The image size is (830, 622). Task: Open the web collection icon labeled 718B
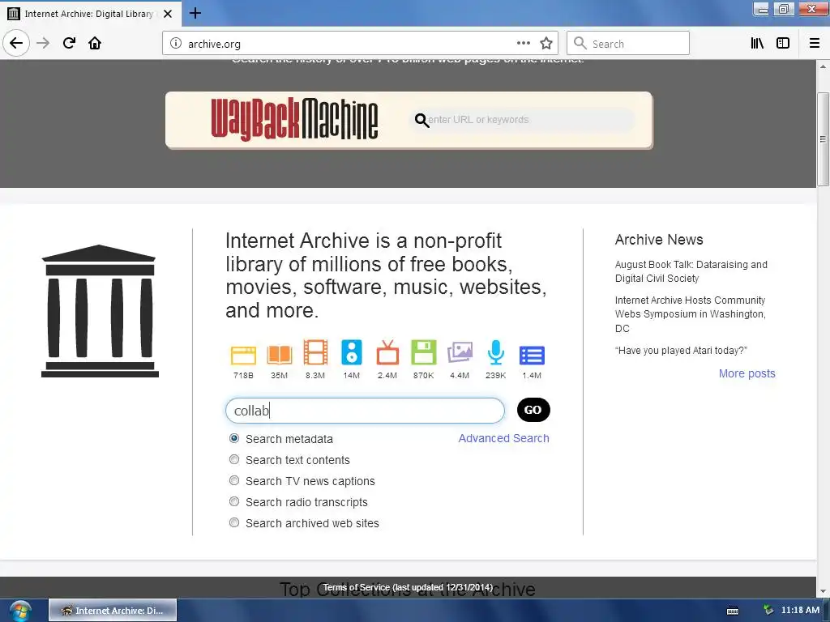point(243,355)
